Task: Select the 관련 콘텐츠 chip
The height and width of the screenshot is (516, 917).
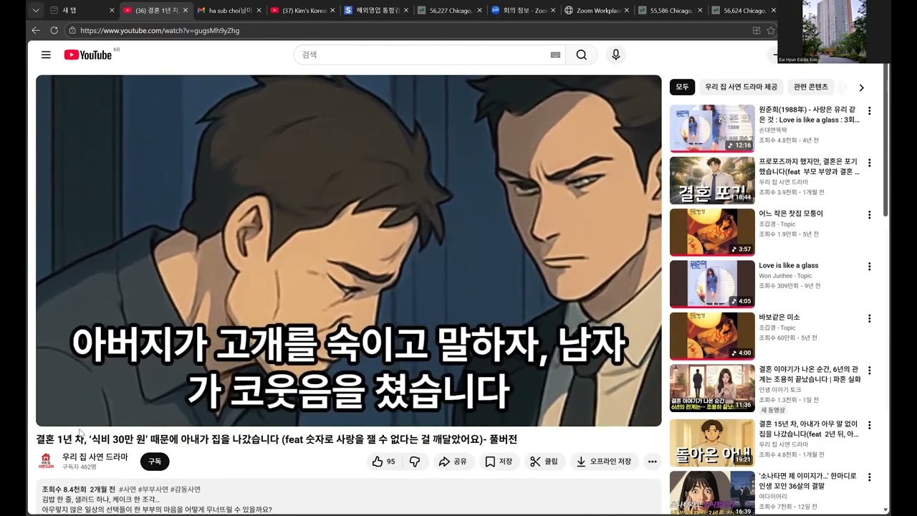Action: pyautogui.click(x=810, y=87)
